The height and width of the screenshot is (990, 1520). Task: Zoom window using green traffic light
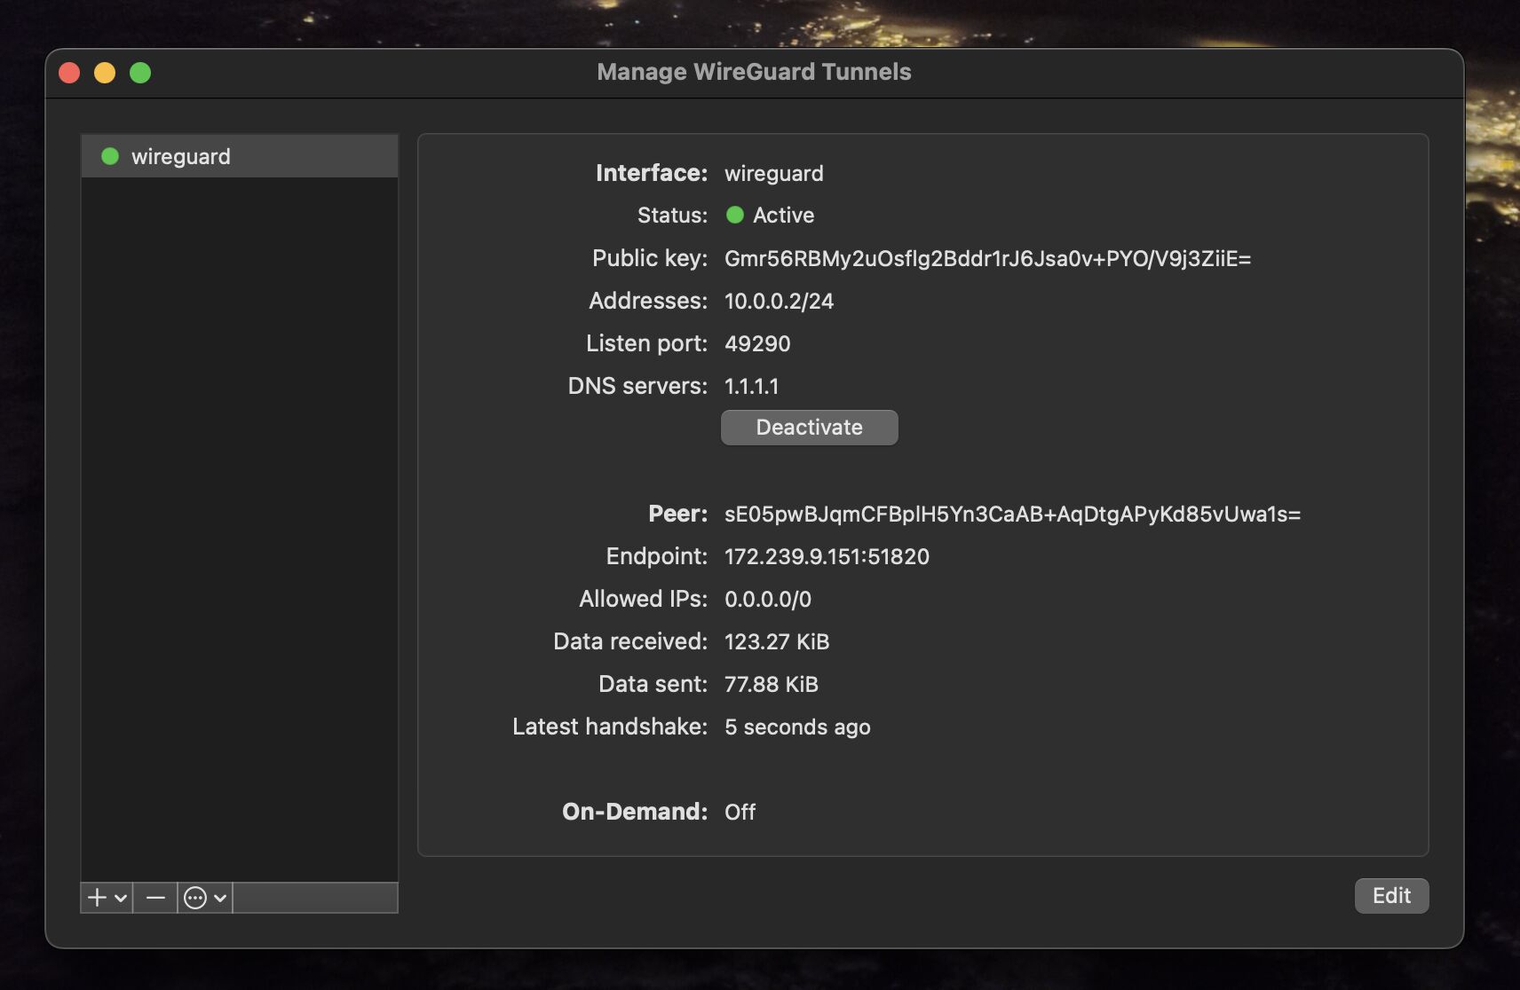click(140, 73)
